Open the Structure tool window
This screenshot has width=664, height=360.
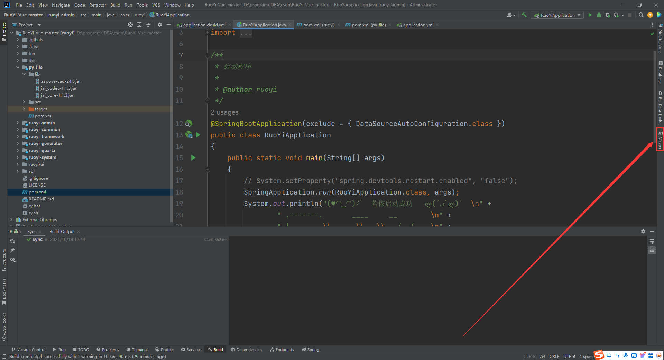(x=4, y=260)
